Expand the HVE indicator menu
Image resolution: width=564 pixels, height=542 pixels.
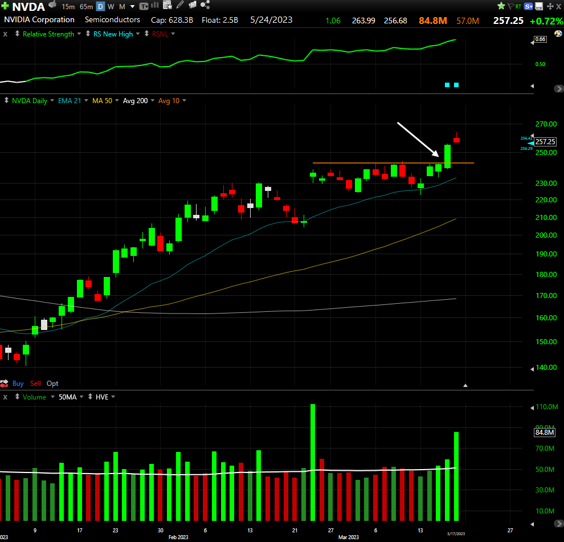pyautogui.click(x=113, y=397)
